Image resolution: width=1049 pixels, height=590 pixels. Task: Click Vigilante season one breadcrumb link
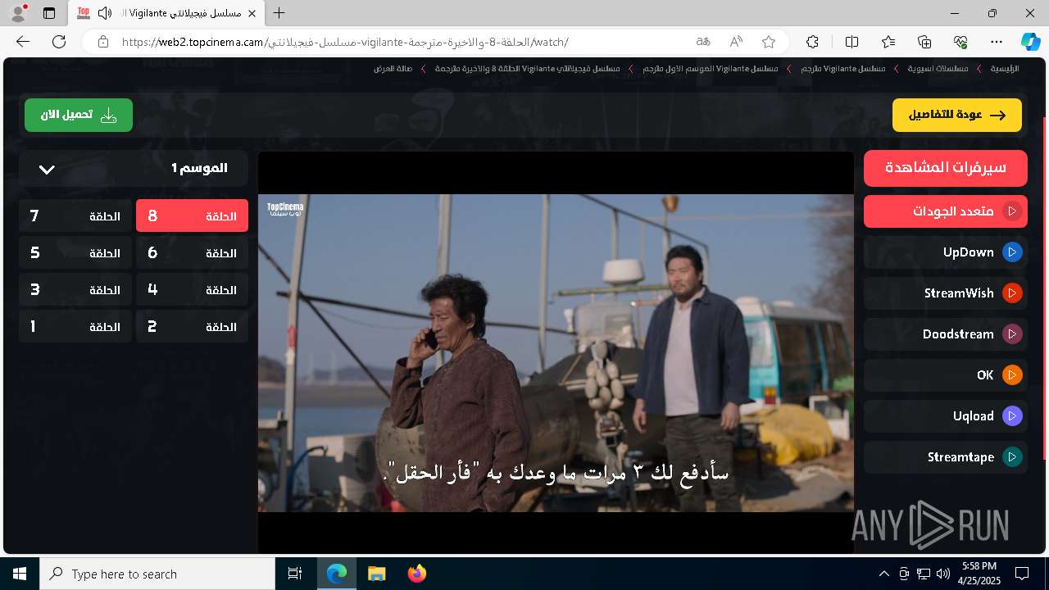711,69
